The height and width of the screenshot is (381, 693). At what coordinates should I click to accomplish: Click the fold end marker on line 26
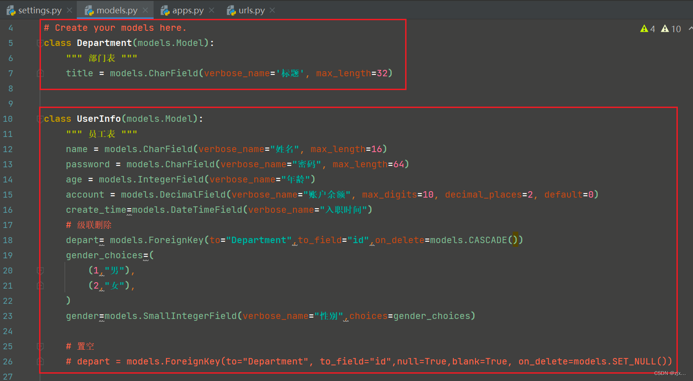point(40,362)
